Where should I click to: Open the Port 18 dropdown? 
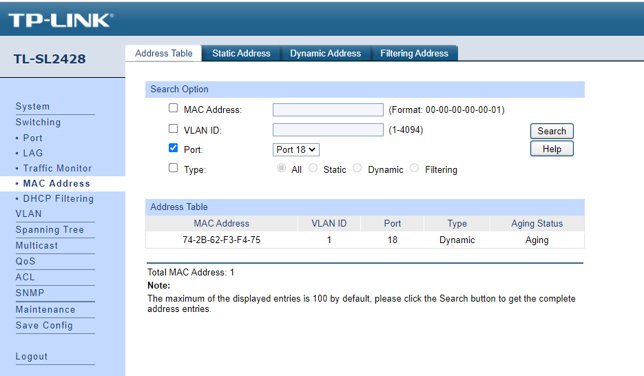(x=296, y=149)
